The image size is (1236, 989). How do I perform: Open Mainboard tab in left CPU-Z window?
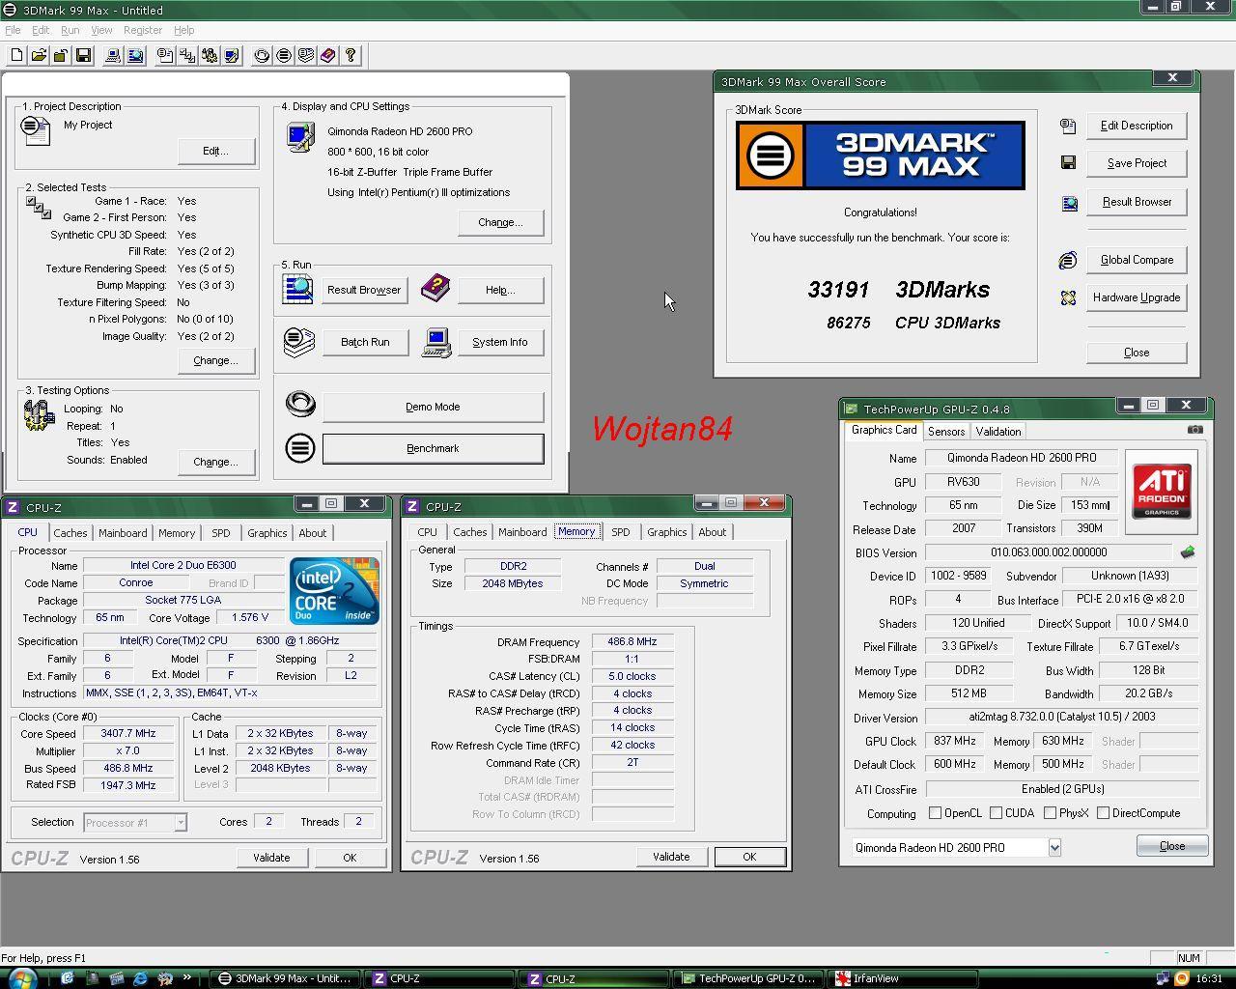coord(123,533)
